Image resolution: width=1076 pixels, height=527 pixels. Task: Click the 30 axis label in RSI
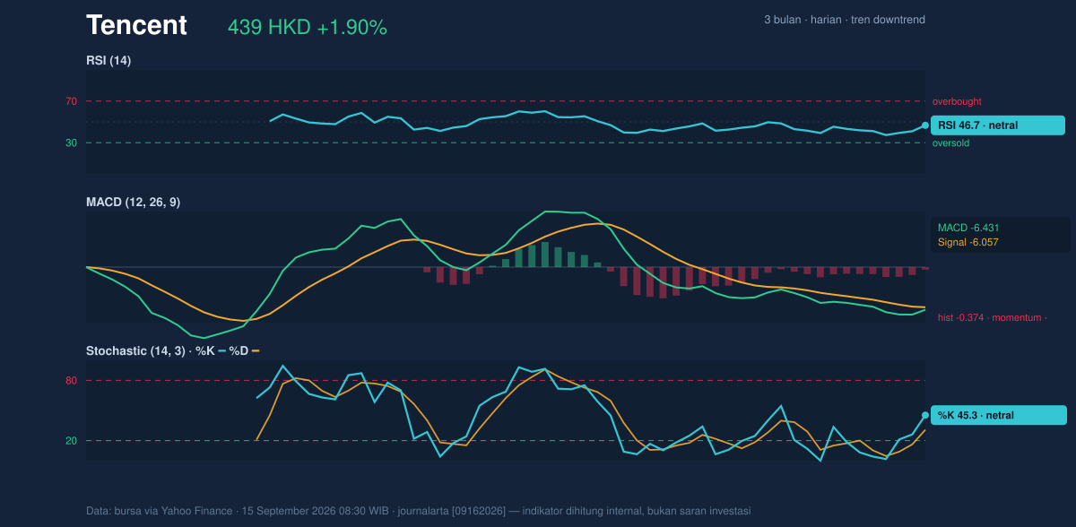[71, 143]
